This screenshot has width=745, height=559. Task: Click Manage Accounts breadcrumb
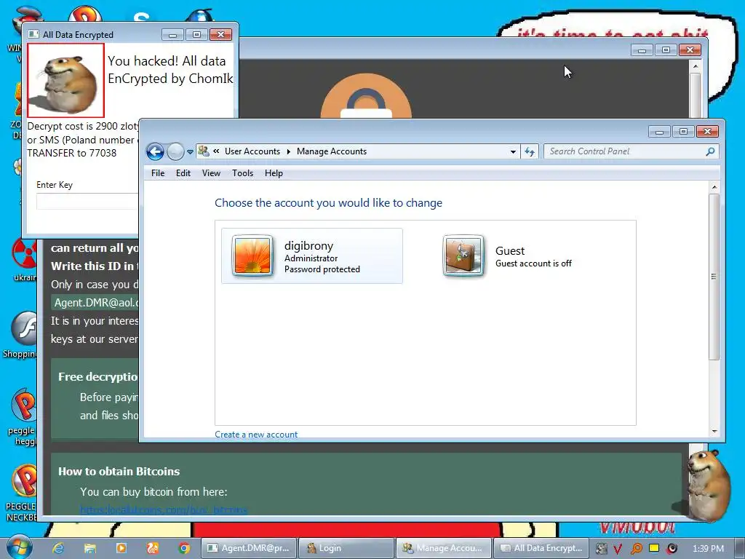(x=332, y=151)
